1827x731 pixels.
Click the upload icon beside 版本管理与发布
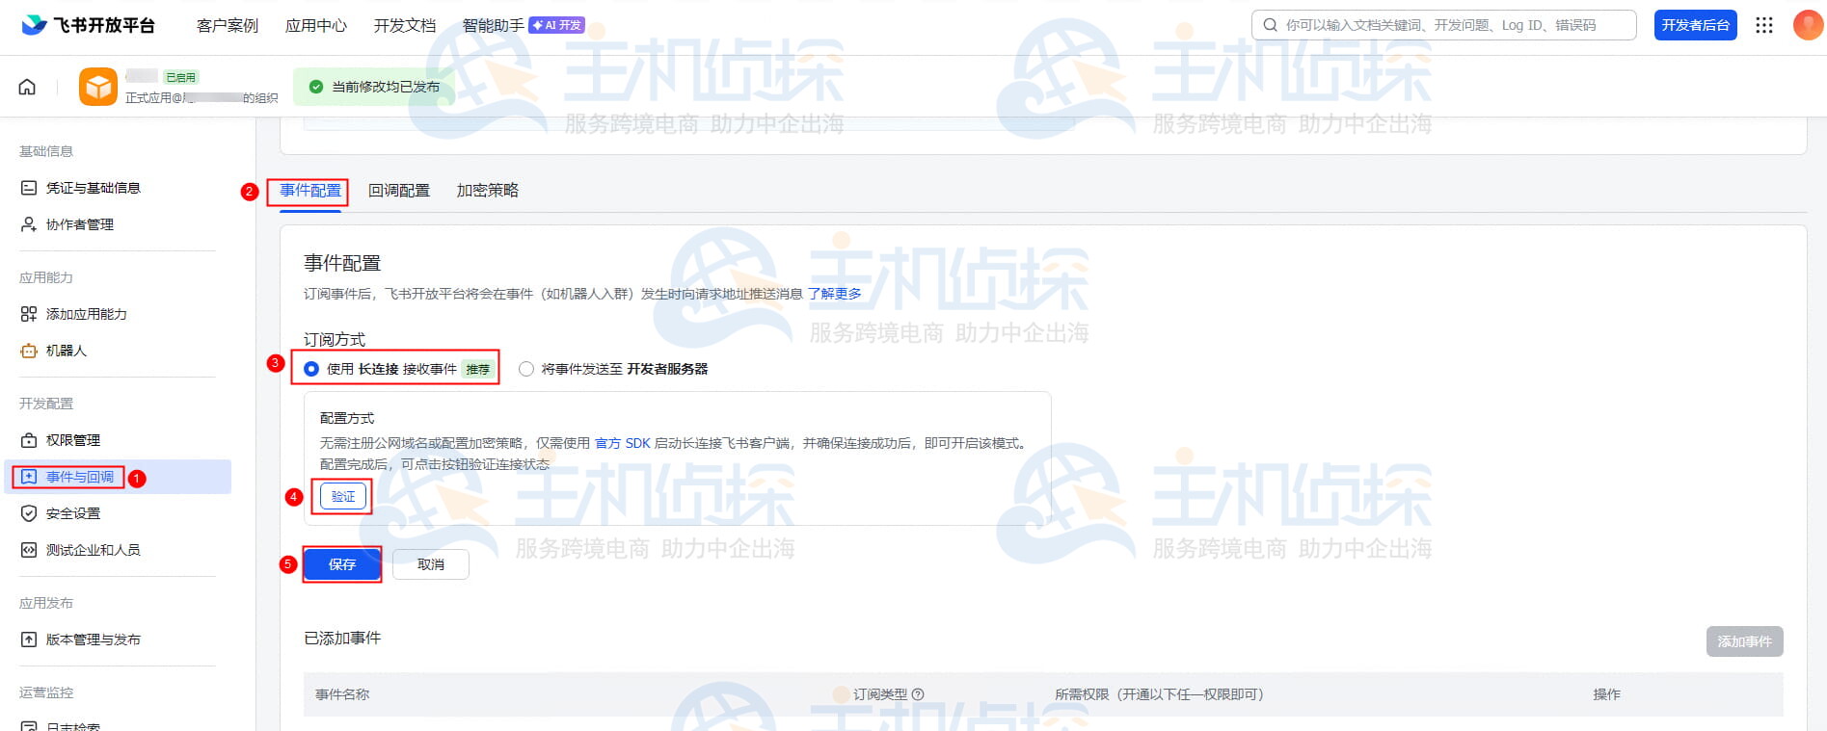29,640
